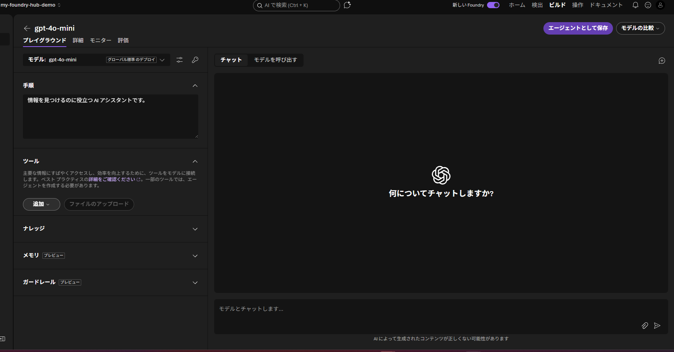Viewport: 674px width, 352px height.
Task: Collapse the ツール section
Action: tap(195, 161)
